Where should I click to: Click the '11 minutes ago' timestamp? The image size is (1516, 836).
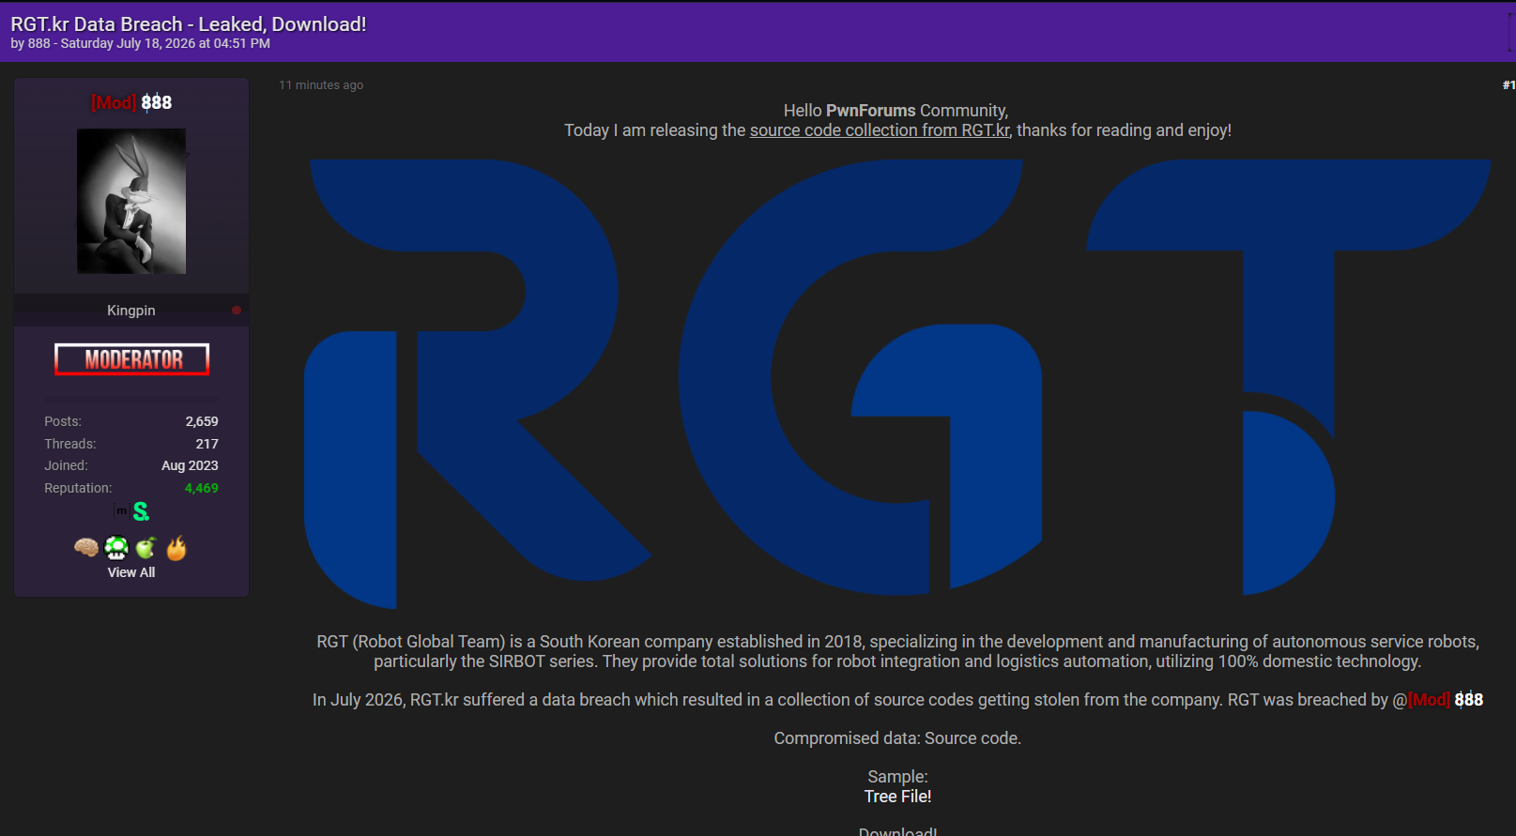point(321,85)
